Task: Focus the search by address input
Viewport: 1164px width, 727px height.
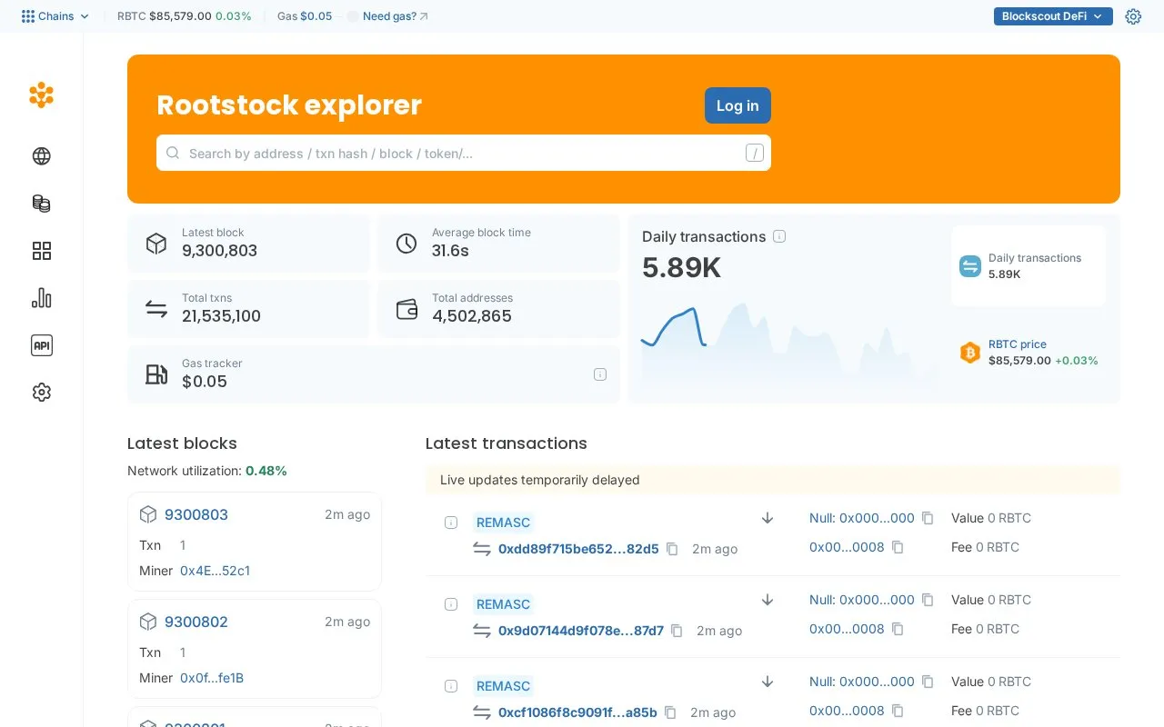Action: (x=464, y=153)
